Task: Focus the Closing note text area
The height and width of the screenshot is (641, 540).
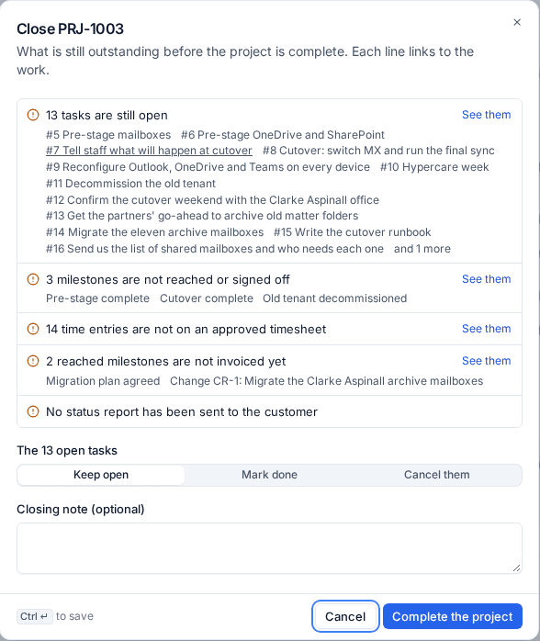Action: [x=269, y=548]
